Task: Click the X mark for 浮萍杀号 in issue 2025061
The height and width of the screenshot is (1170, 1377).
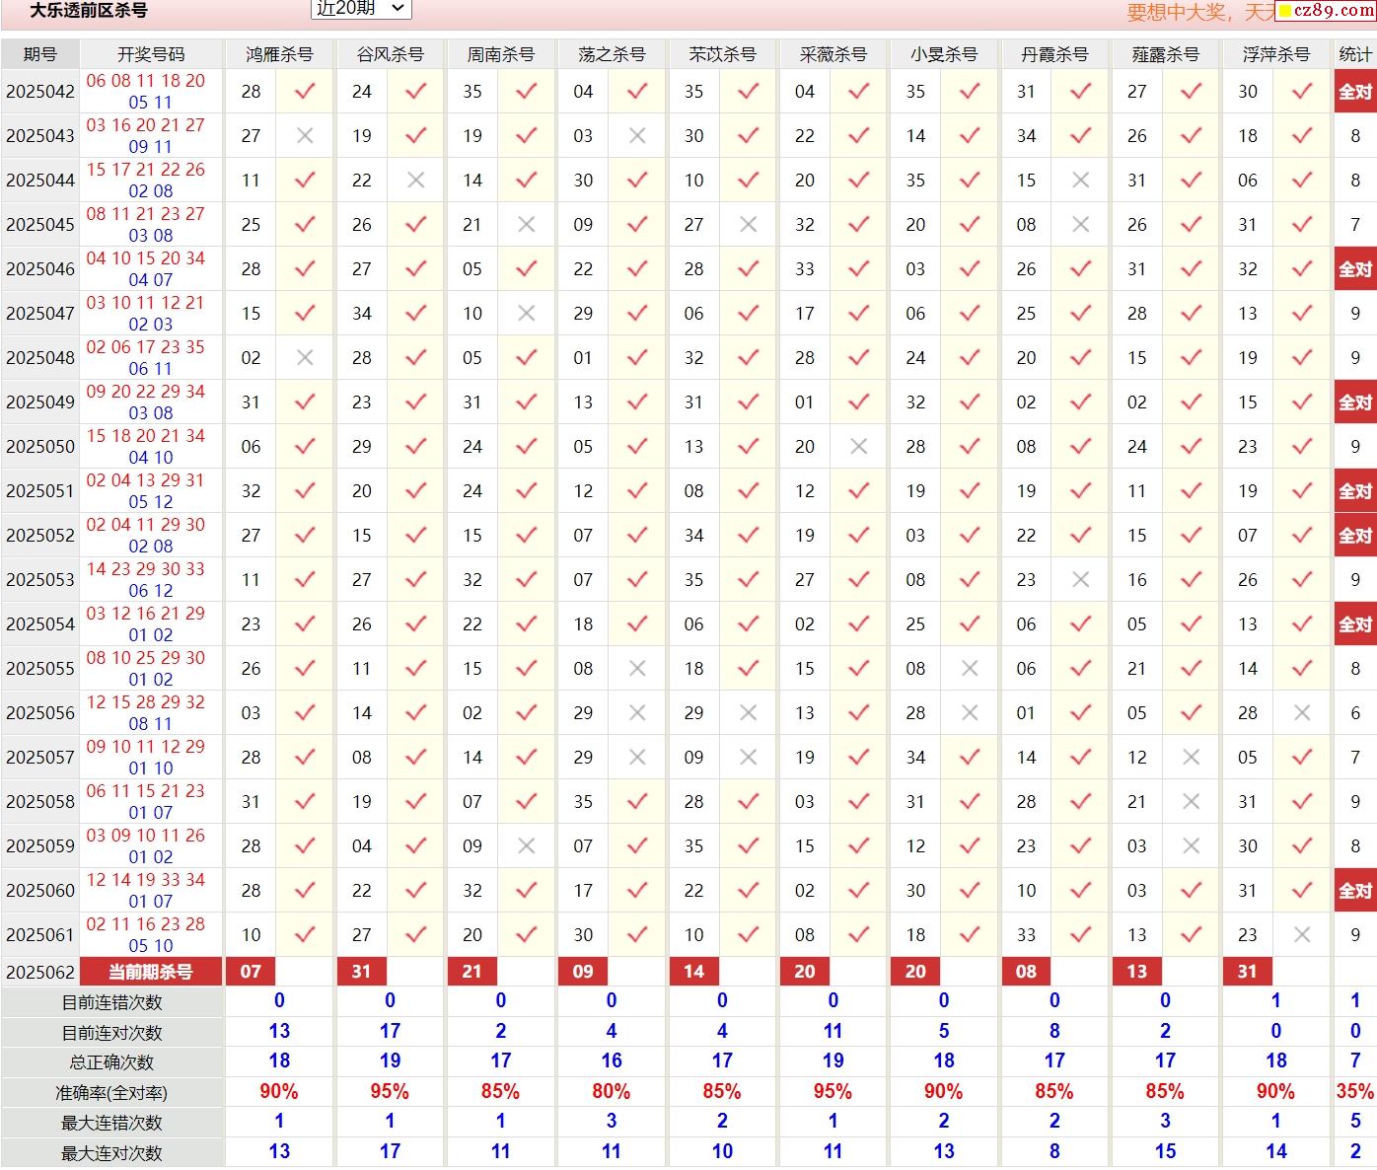Action: click(1302, 935)
